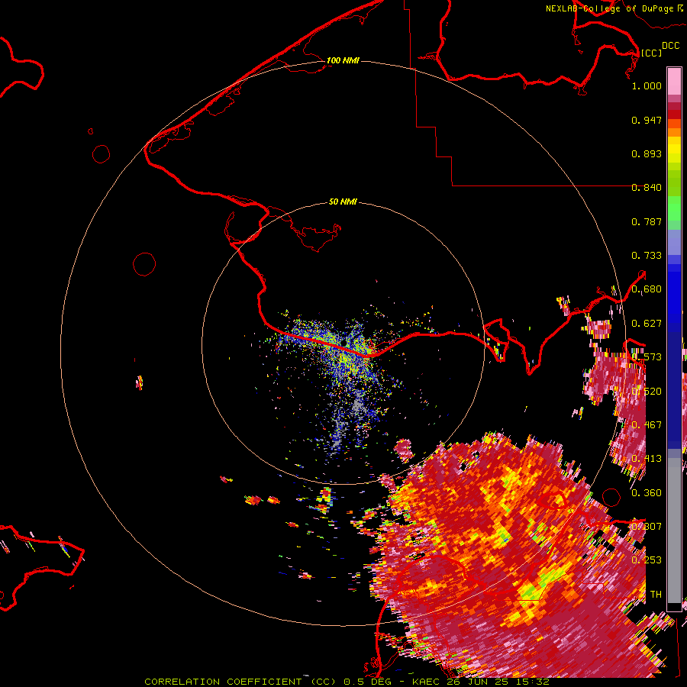Select the 0.253 color scale value
687x687 pixels.
click(647, 560)
